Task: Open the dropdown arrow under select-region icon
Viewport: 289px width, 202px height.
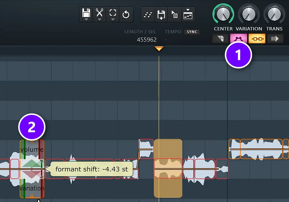Action: click(x=113, y=20)
